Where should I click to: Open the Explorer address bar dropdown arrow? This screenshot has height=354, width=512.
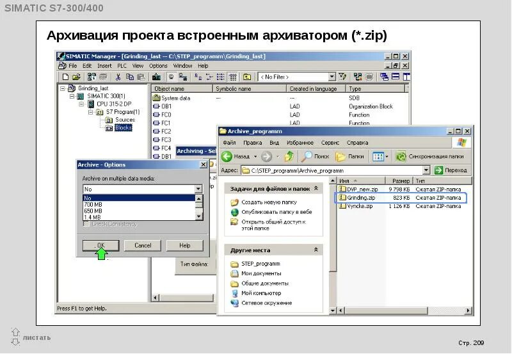click(426, 170)
